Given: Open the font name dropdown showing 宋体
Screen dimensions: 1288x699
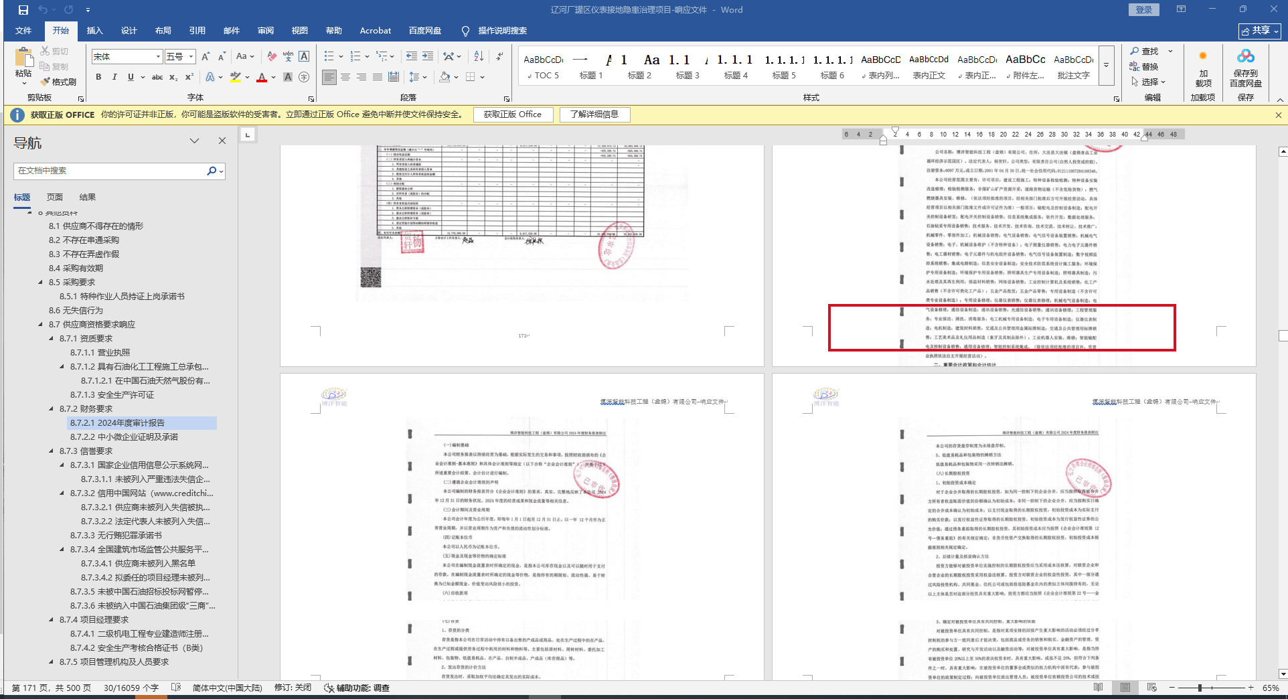Looking at the screenshot, I should 158,57.
